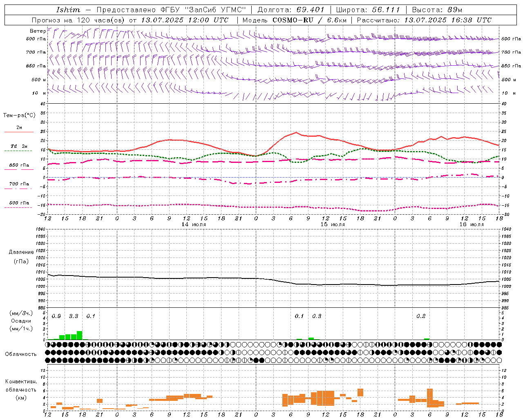Select the 16 июля date label
Viewport: 523px width, 418px height.
pos(471,225)
